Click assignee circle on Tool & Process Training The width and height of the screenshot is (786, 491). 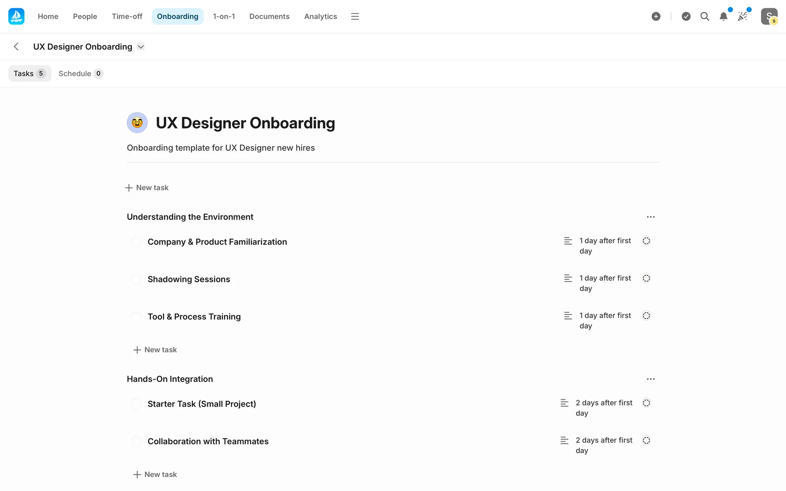[646, 315]
